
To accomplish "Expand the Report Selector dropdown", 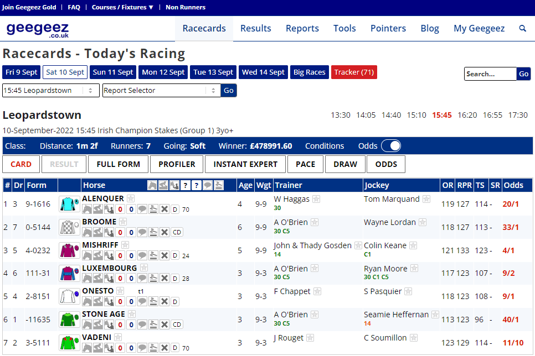I will pos(161,90).
